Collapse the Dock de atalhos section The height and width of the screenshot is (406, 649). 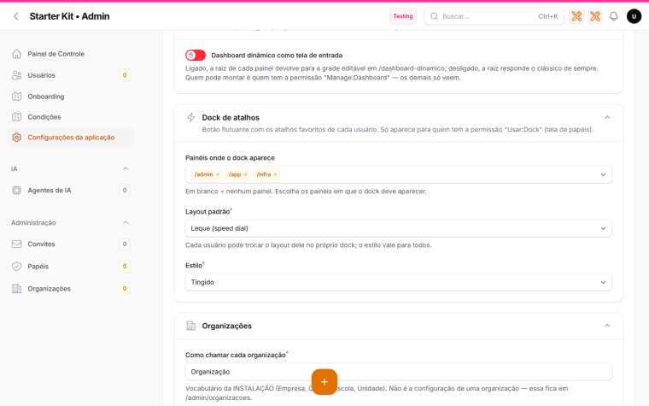pos(607,117)
